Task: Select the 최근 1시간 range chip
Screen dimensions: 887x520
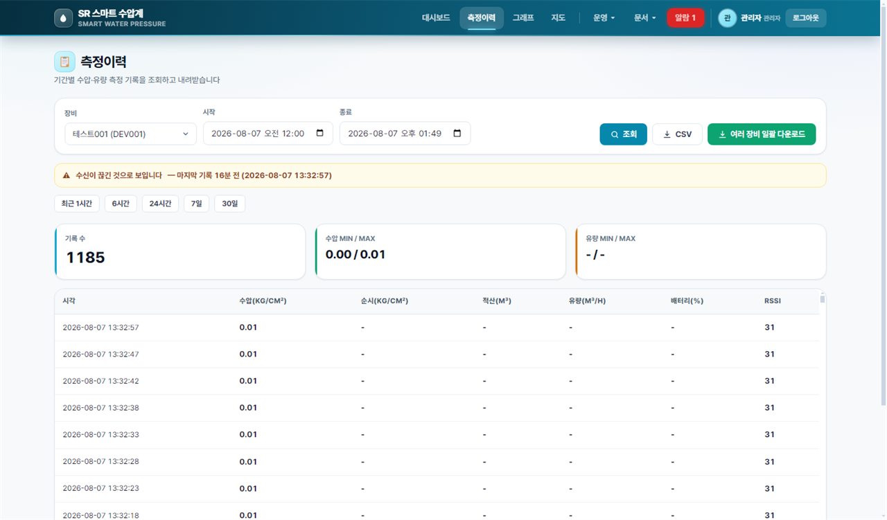Action: pos(77,204)
